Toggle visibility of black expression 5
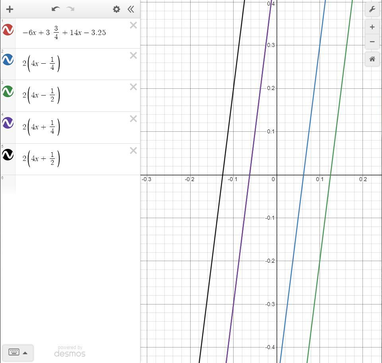 [x=8, y=155]
